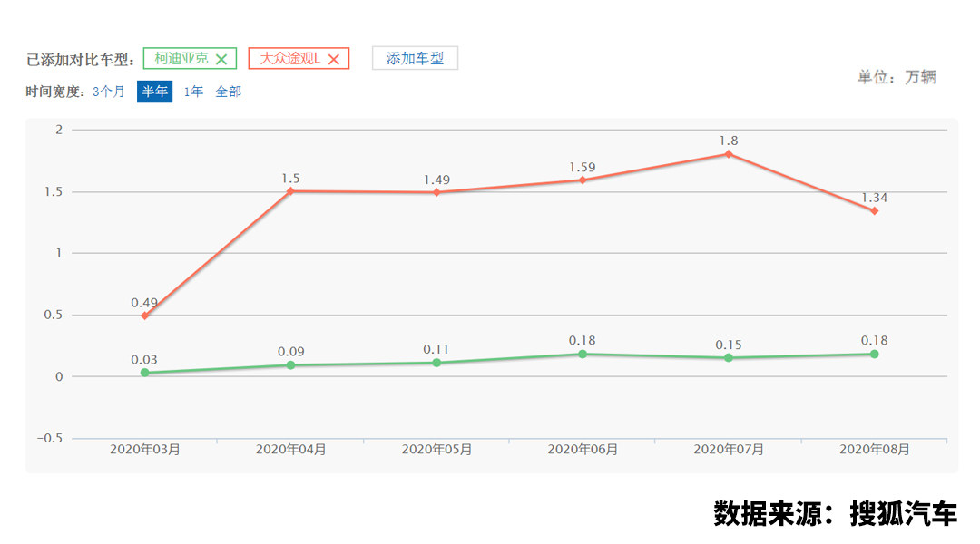Click red peak data point 1.8
The image size is (980, 544).
[729, 154]
